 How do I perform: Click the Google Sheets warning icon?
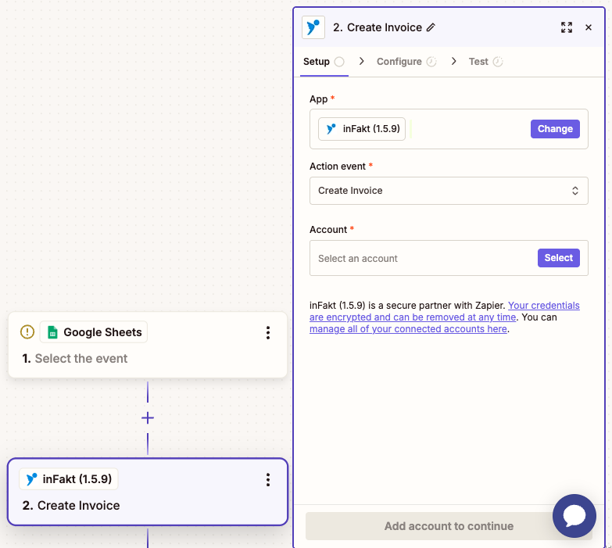point(27,332)
